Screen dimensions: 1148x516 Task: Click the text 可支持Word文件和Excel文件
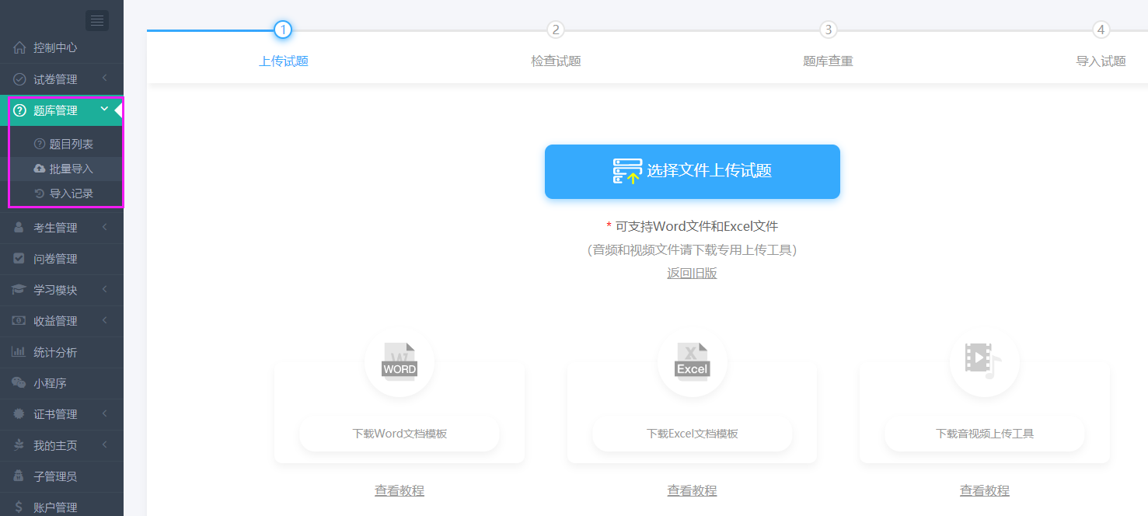pyautogui.click(x=696, y=227)
